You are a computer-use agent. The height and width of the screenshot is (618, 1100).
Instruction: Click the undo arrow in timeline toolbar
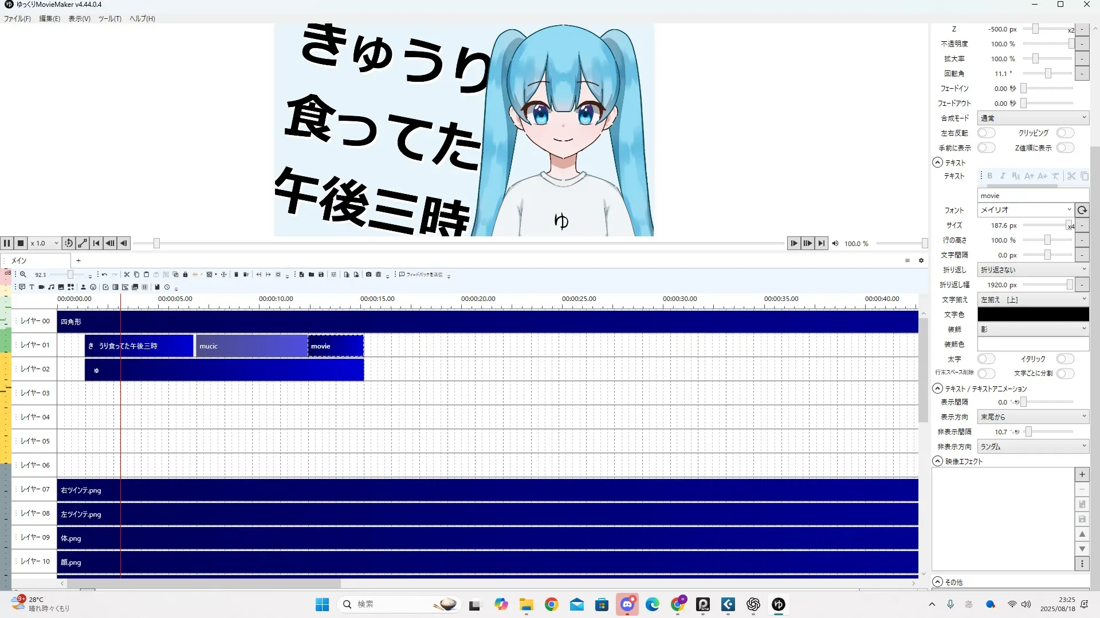[104, 275]
